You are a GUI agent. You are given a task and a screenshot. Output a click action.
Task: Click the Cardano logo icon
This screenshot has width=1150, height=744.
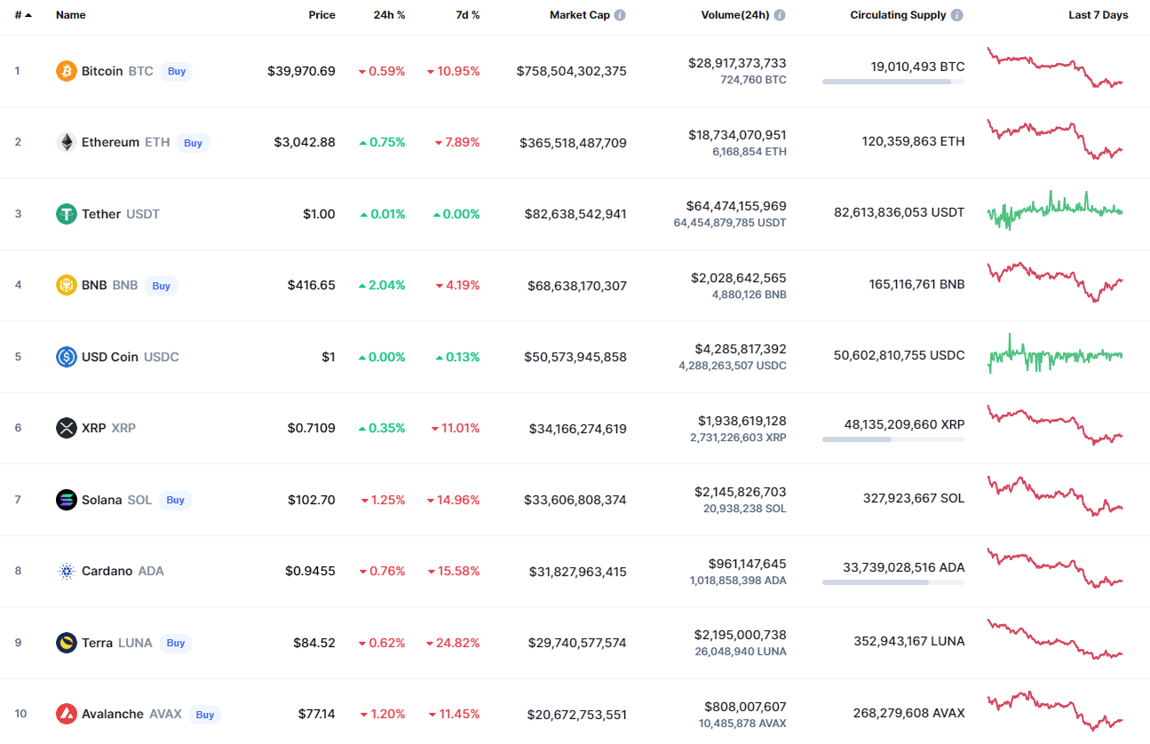click(x=67, y=571)
